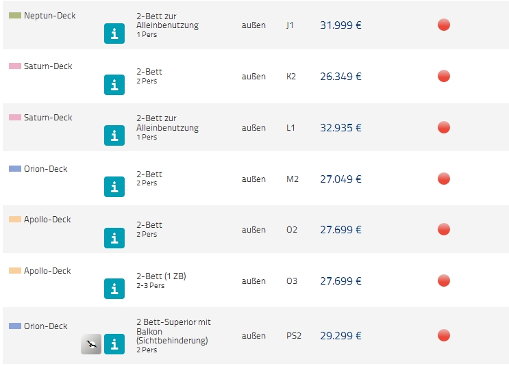Click red availability dot for PS2 cabin
Image resolution: width=509 pixels, height=366 pixels.
[444, 336]
